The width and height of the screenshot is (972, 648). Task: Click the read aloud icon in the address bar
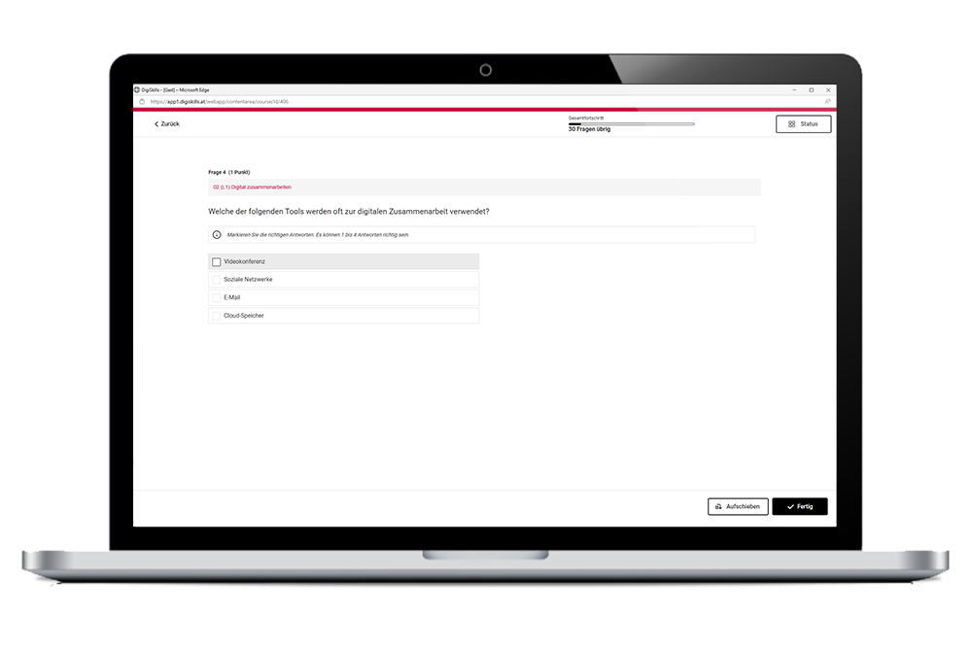tap(828, 101)
